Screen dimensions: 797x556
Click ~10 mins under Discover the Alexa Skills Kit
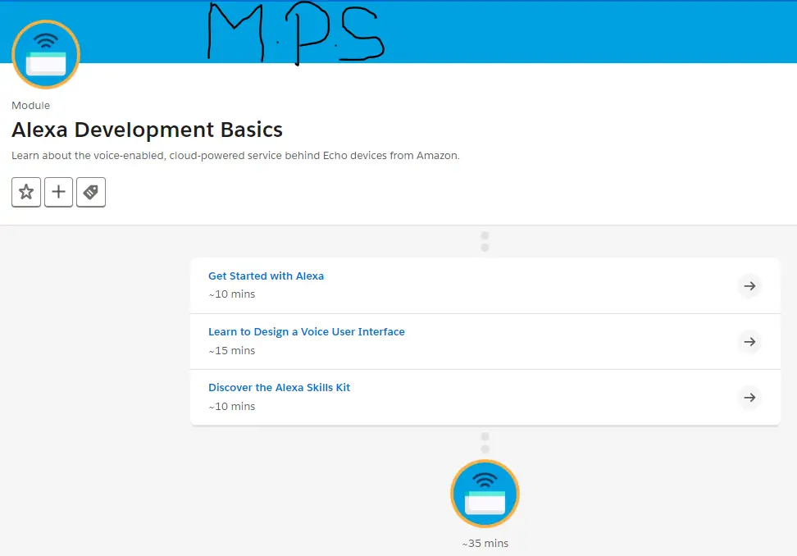(231, 407)
